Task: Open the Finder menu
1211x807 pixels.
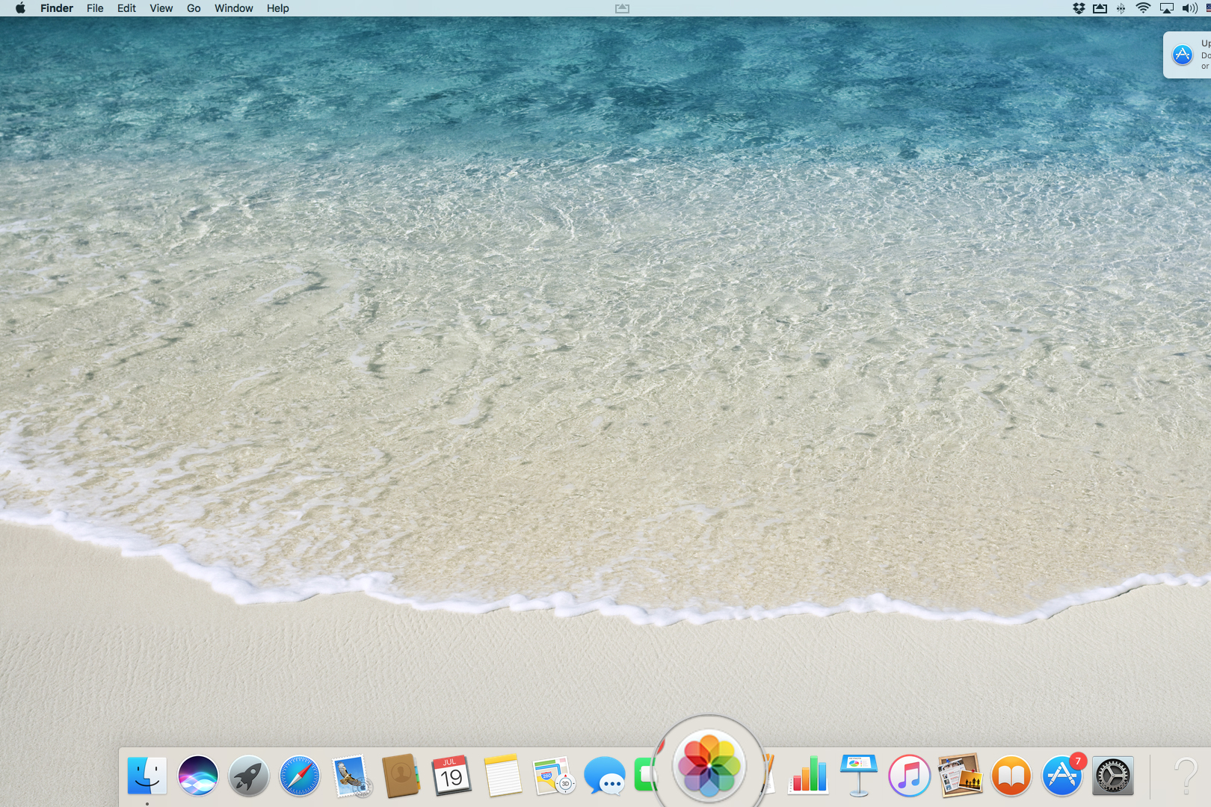Action: pyautogui.click(x=57, y=8)
